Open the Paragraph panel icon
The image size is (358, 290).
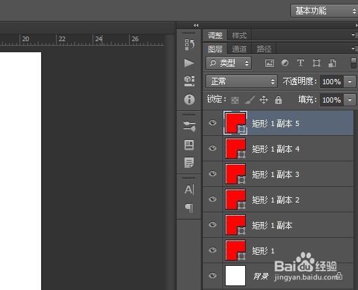coord(189,208)
